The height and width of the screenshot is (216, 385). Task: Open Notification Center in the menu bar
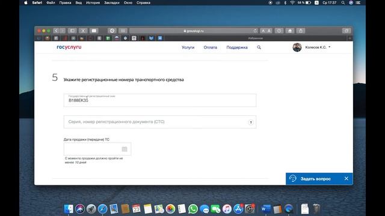359,2
